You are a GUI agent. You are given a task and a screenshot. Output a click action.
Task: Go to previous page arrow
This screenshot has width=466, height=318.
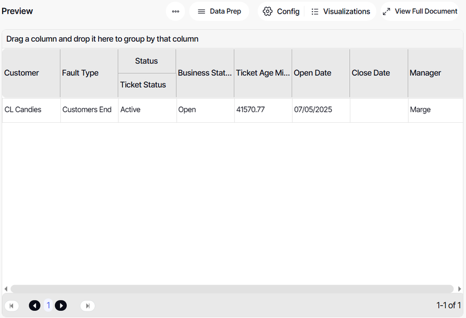[x=35, y=305]
